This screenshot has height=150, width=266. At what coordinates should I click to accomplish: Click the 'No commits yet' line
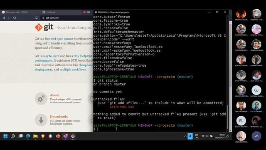pyautogui.click(x=107, y=92)
